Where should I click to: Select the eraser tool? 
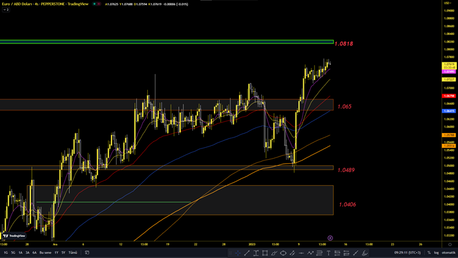[x=364, y=253]
